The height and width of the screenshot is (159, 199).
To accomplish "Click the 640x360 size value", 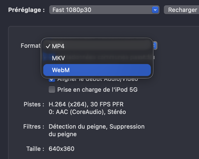I will pos(61,149).
